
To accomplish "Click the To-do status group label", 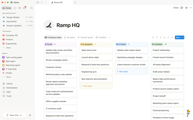I will pyautogui.click(x=49, y=44).
